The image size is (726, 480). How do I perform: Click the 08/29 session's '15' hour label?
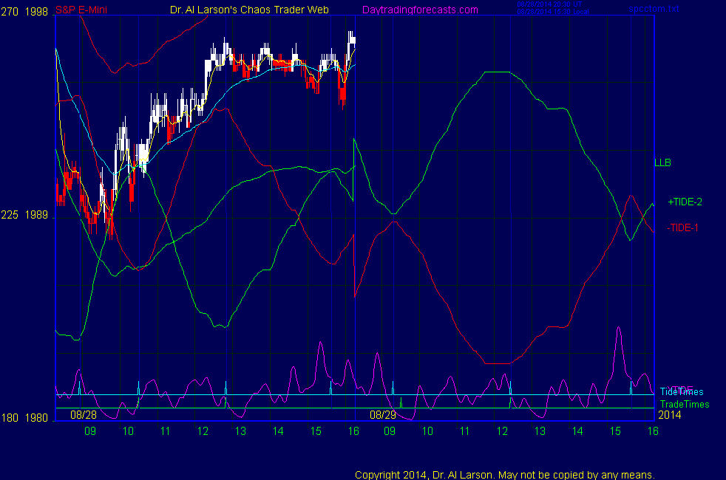click(615, 431)
